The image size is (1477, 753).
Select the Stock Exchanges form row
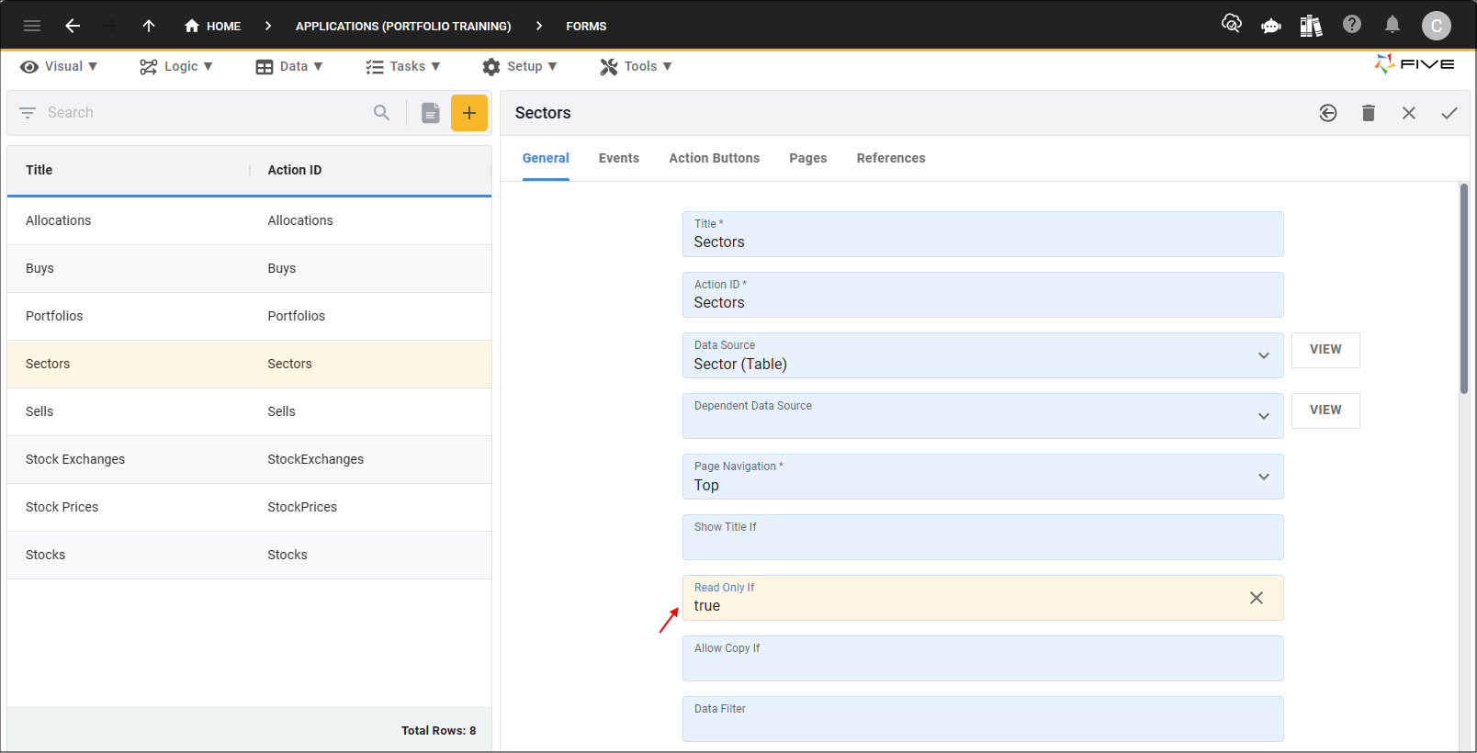(x=249, y=459)
